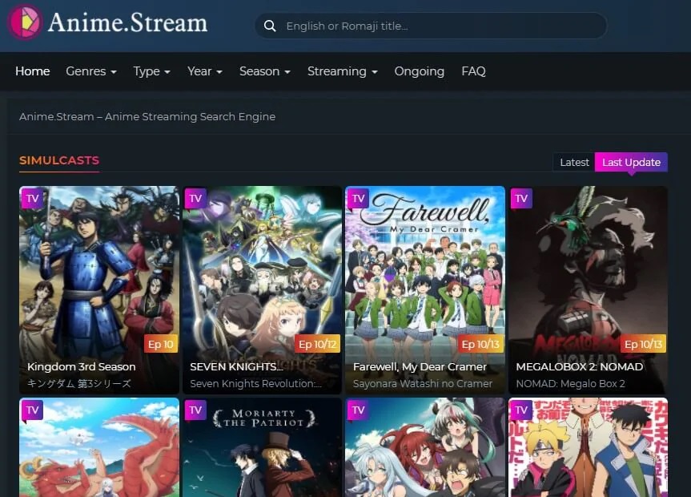
Task: Click the Simulcasts section heading
Action: (x=59, y=160)
